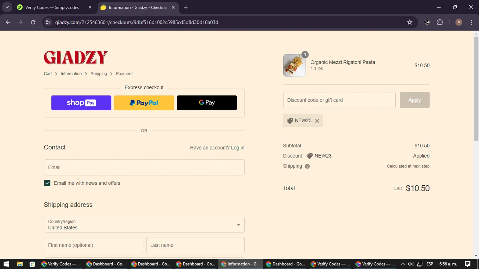Open Chrome three-dot menu
The width and height of the screenshot is (479, 269).
click(471, 22)
